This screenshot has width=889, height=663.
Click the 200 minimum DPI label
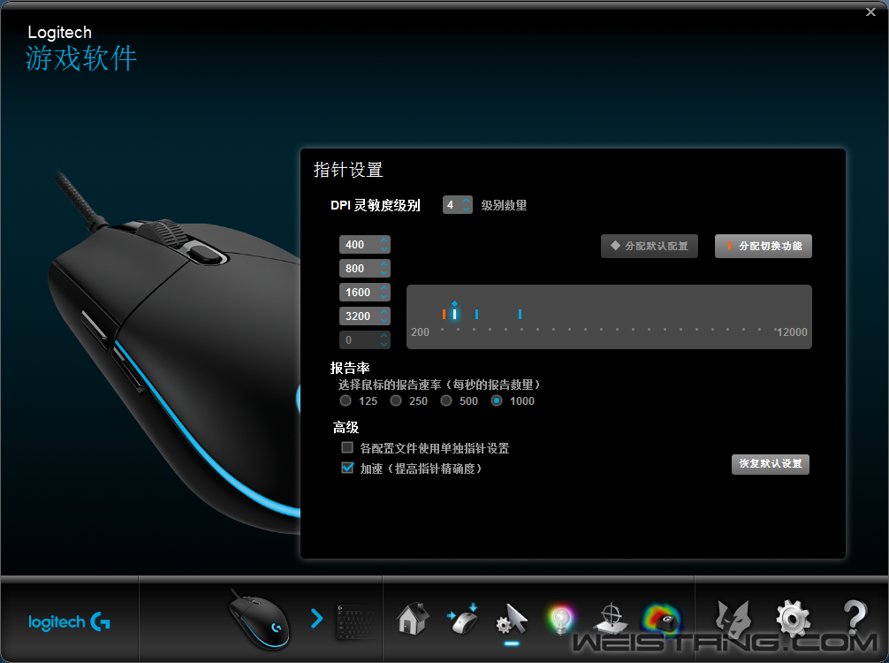click(x=420, y=332)
